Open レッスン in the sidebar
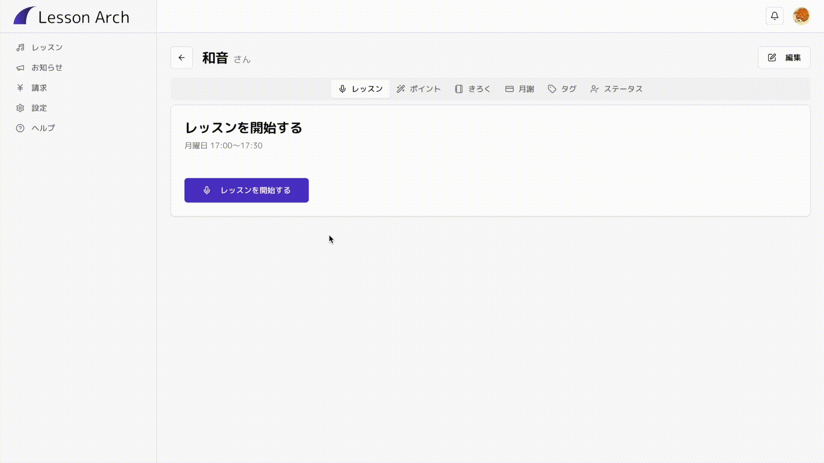The image size is (824, 463). (47, 48)
